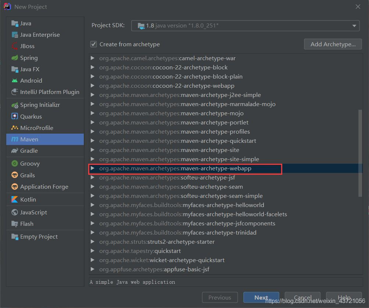Image resolution: width=369 pixels, height=308 pixels.
Task: Select the Android robot icon
Action: tap(15, 81)
